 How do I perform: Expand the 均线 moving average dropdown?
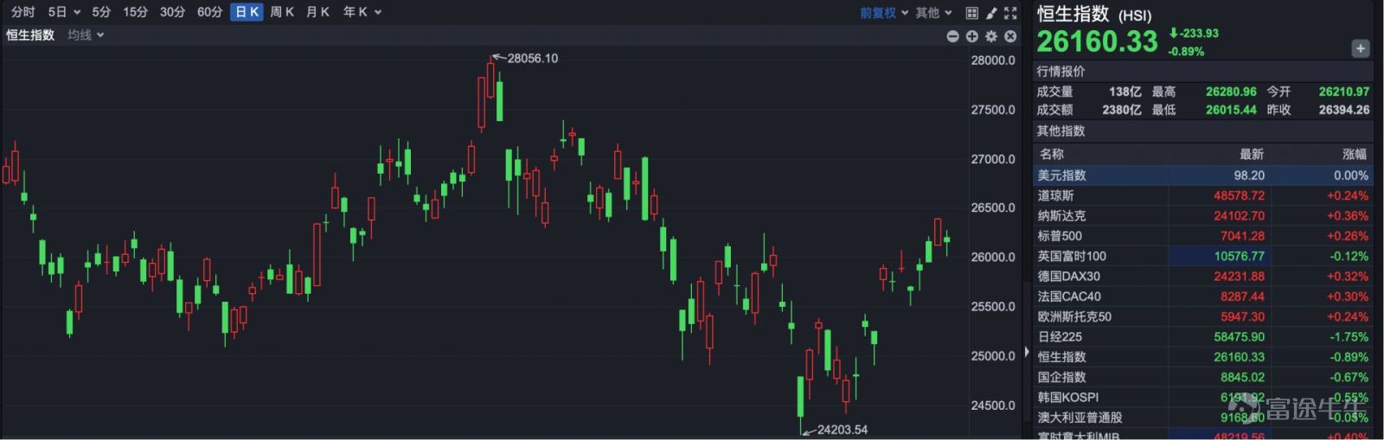pos(86,35)
